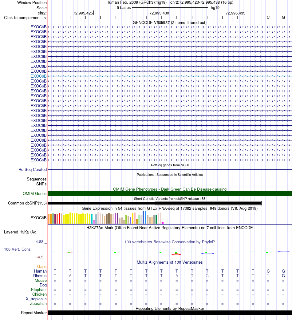Click the Zebrafish alignment row label
Image resolution: width=292 pixels, height=320 pixels.
38,303
